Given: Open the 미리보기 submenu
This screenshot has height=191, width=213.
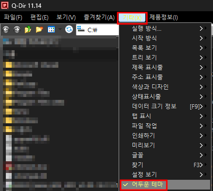Looking at the screenshot, I should click(x=165, y=145).
